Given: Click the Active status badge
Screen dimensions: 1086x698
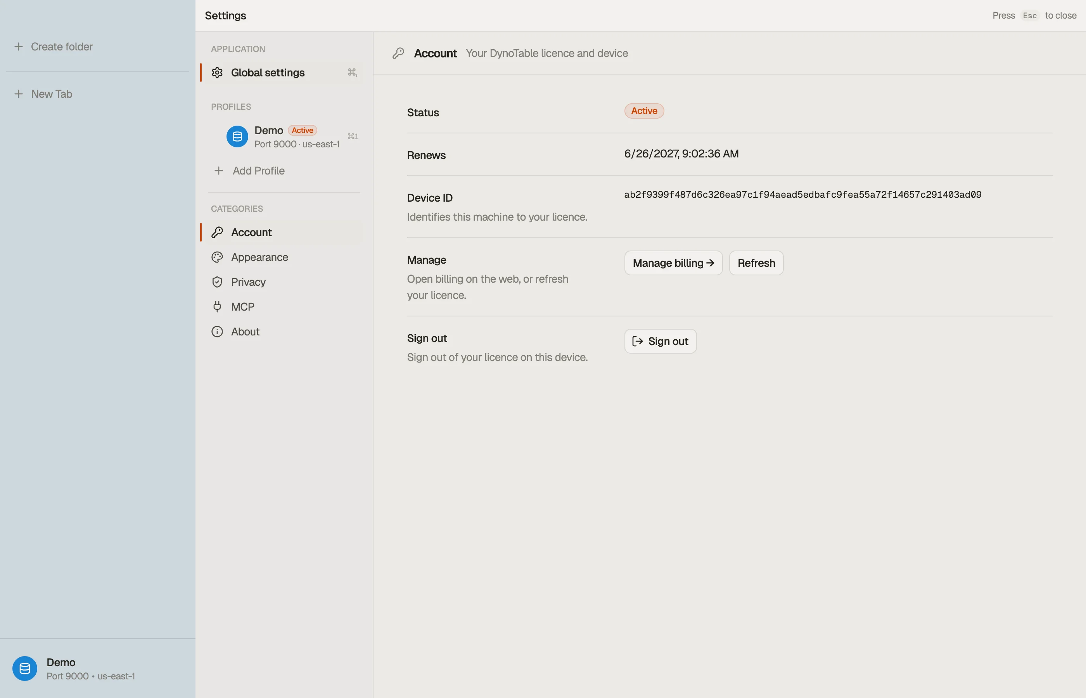Looking at the screenshot, I should tap(644, 111).
